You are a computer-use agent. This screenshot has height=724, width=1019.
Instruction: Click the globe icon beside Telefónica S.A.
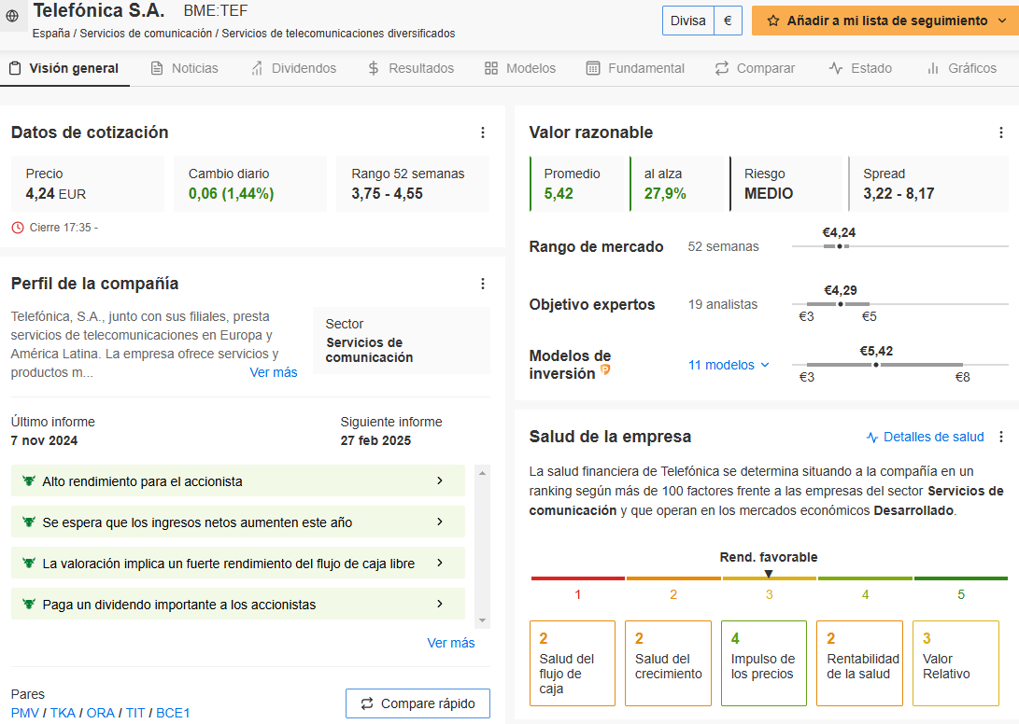[12, 16]
